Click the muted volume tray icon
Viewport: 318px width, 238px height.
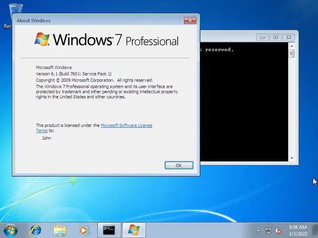point(277,230)
